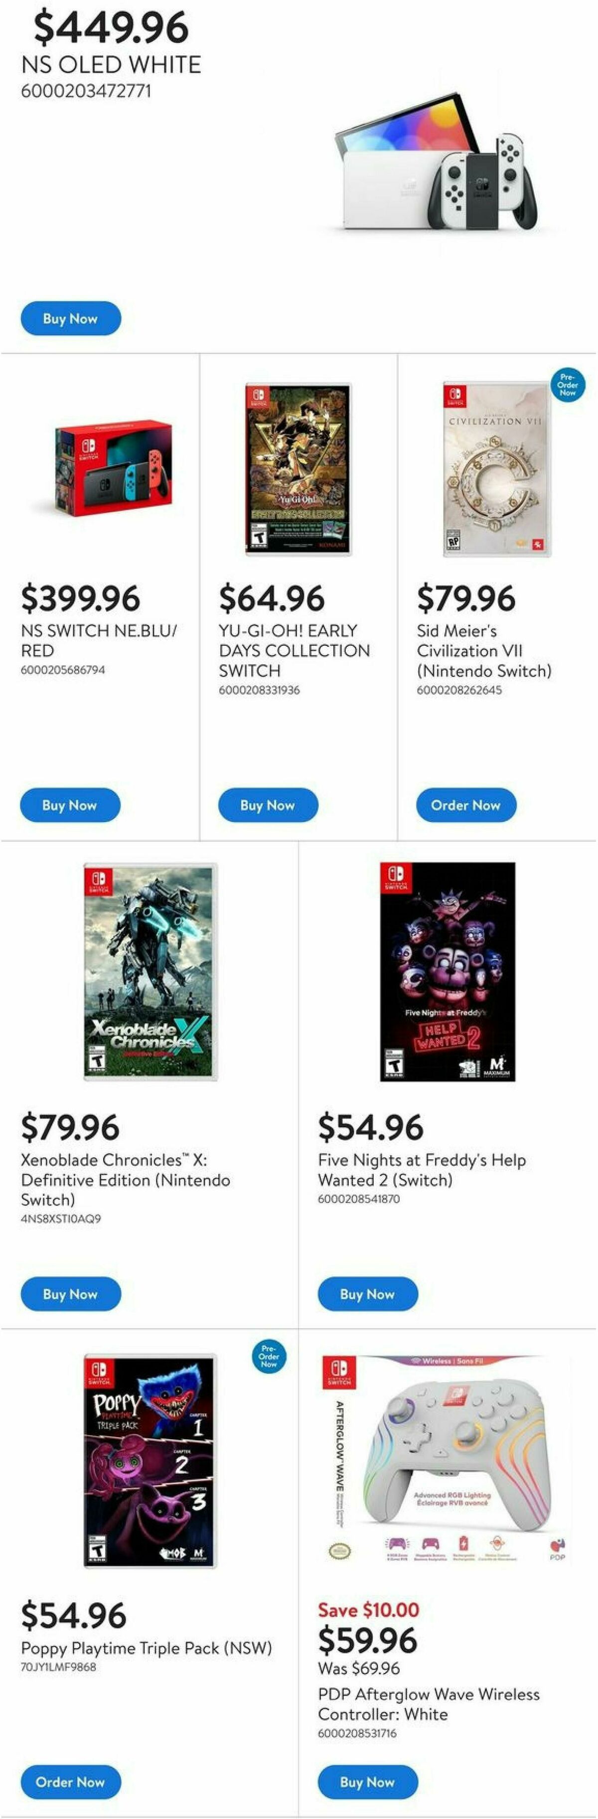The height and width of the screenshot is (1819, 598).
Task: Click Buy Now for NS OLED White
Action: pos(71,318)
